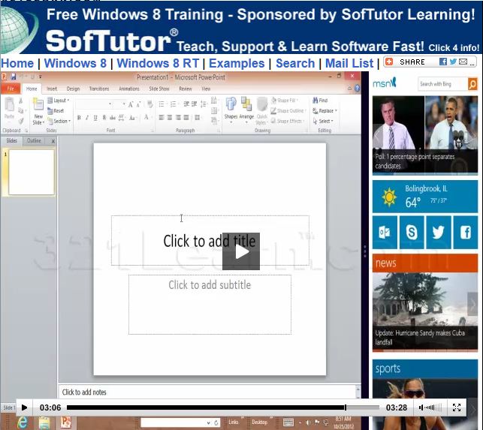This screenshot has height=430, width=483.
Task: Click the Bing search box in MSN app
Action: 442,84
